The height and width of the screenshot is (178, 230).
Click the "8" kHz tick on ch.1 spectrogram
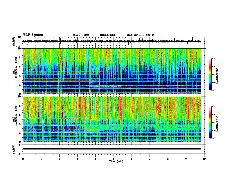click(20, 58)
